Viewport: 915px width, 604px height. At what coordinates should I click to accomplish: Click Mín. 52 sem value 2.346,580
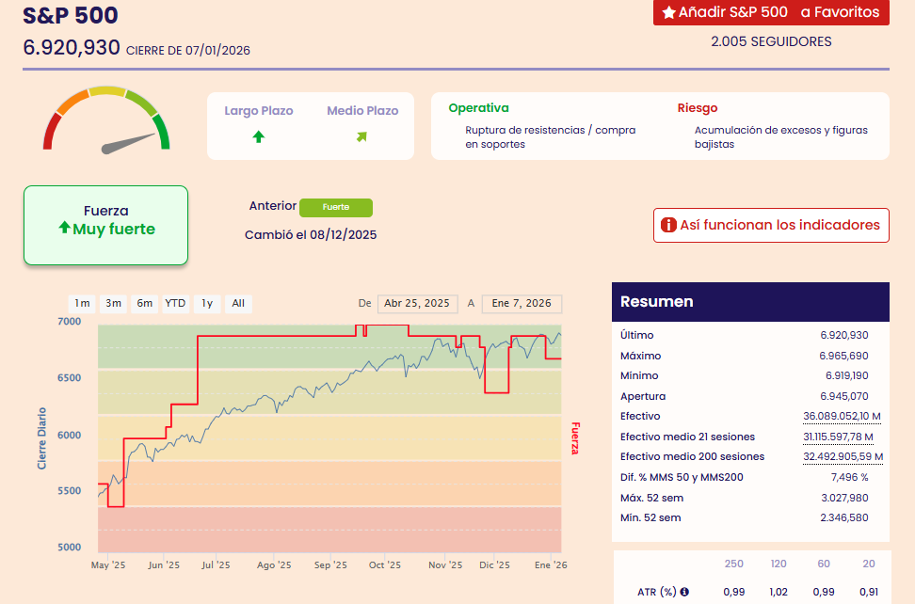(x=844, y=517)
